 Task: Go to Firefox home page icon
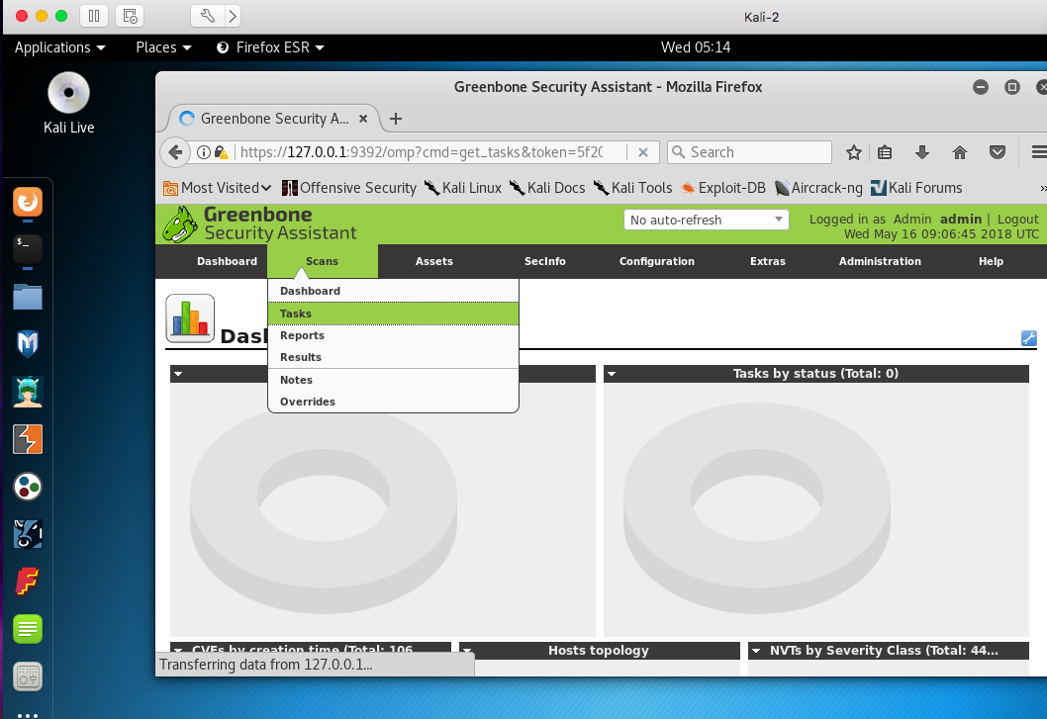[960, 153]
